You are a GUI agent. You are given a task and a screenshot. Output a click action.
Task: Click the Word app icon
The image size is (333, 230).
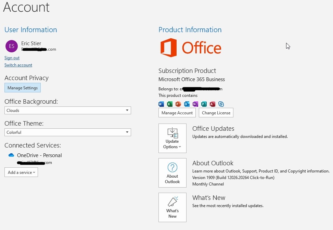161,104
